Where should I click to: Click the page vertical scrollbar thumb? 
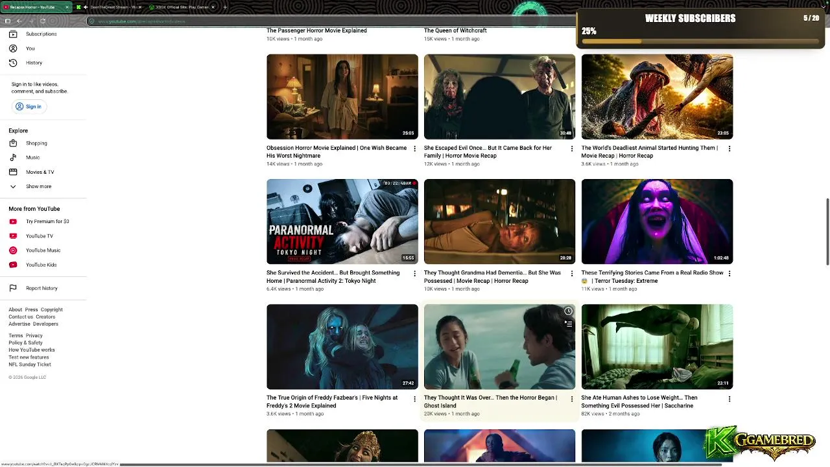click(827, 232)
